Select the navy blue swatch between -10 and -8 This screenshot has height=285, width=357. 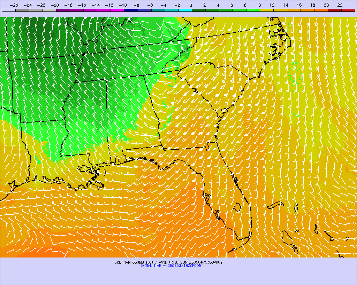(131, 10)
